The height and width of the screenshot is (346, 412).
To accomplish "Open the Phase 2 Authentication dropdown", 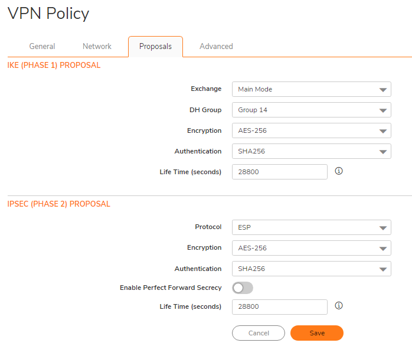I will [311, 269].
